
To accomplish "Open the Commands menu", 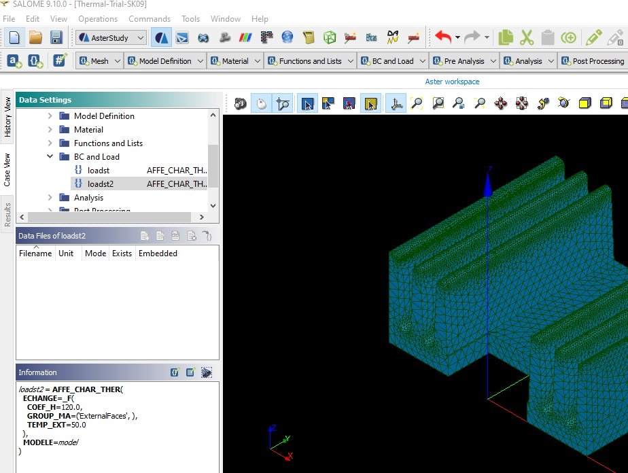I will pyautogui.click(x=150, y=19).
